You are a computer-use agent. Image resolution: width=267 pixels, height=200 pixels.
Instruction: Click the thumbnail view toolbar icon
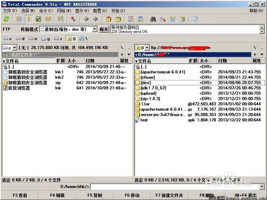[38, 19]
